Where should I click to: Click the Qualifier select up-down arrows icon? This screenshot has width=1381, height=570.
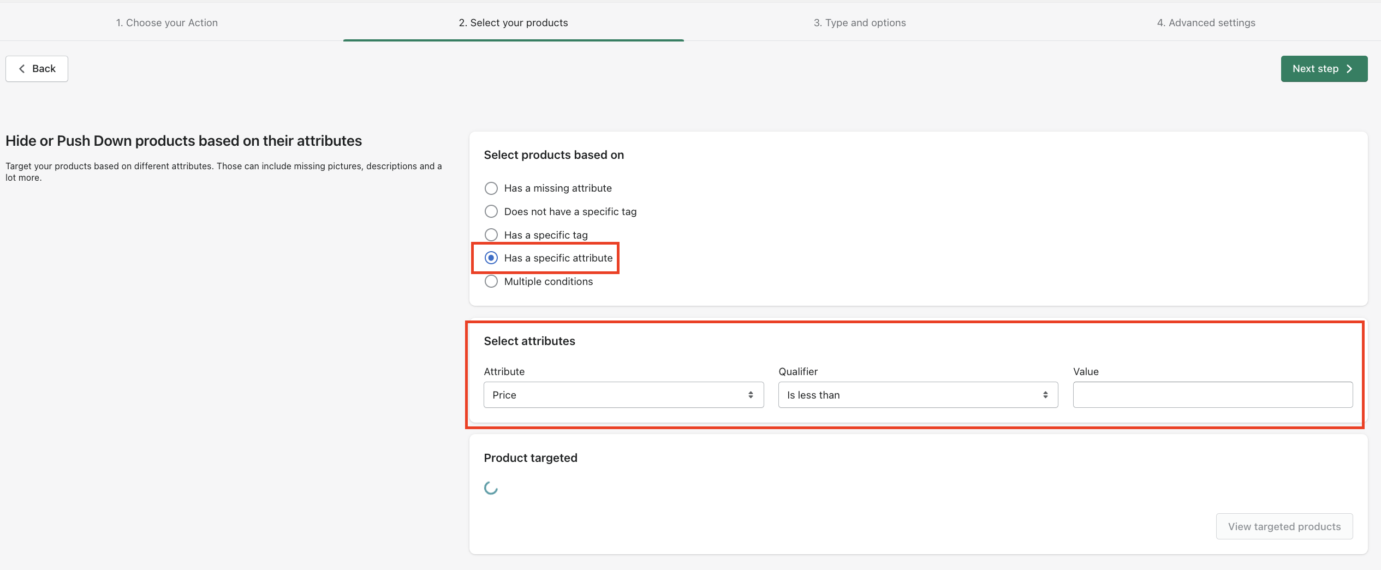click(1045, 395)
